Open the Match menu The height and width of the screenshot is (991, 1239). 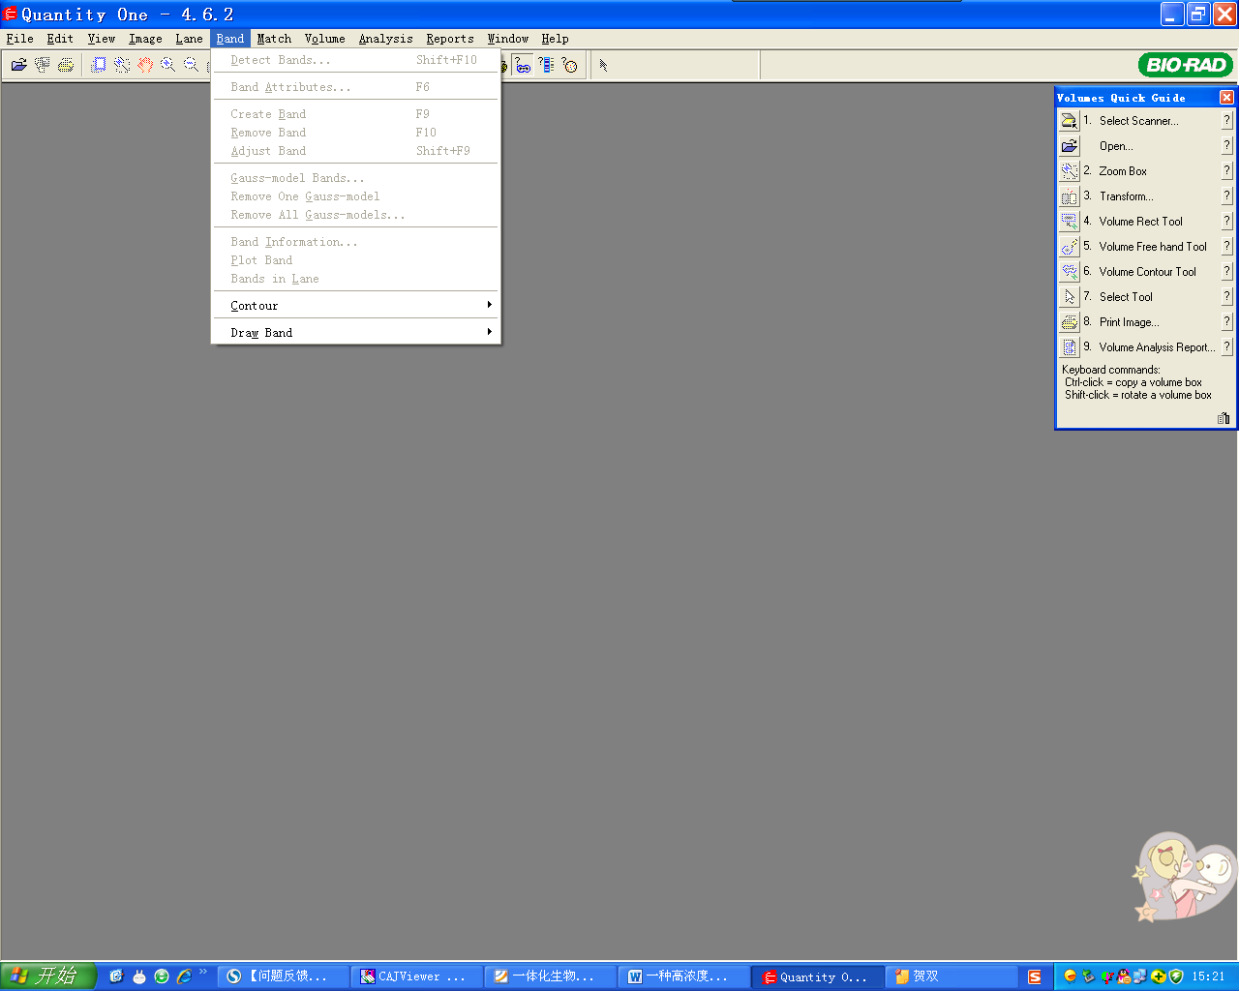(274, 39)
